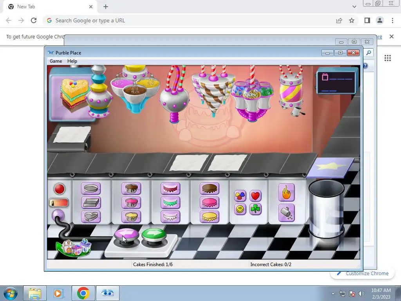
Task: Pick the dark red icing layer button
Action: coord(170,189)
